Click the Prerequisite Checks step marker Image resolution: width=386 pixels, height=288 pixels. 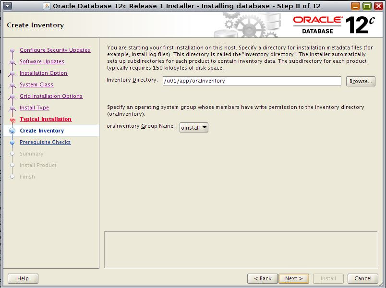12,142
